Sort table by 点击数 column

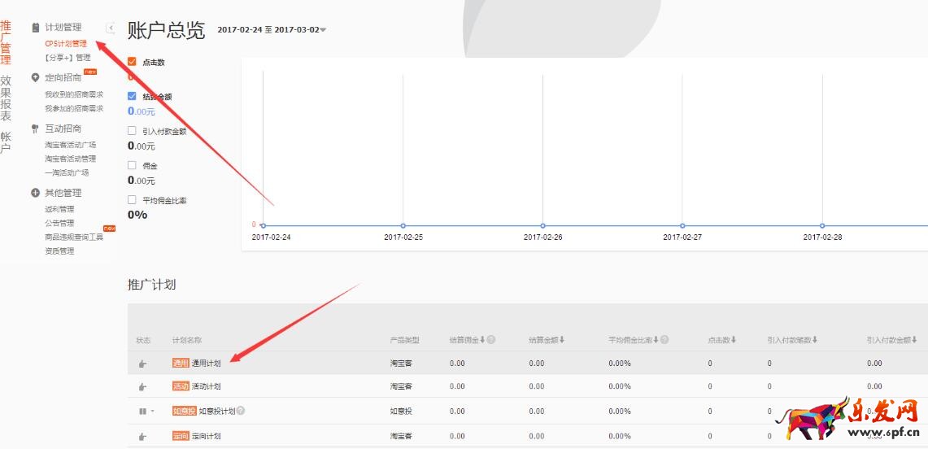[721, 340]
